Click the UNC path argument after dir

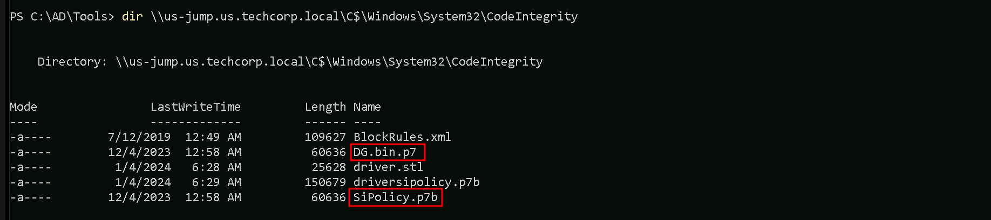pos(364,17)
